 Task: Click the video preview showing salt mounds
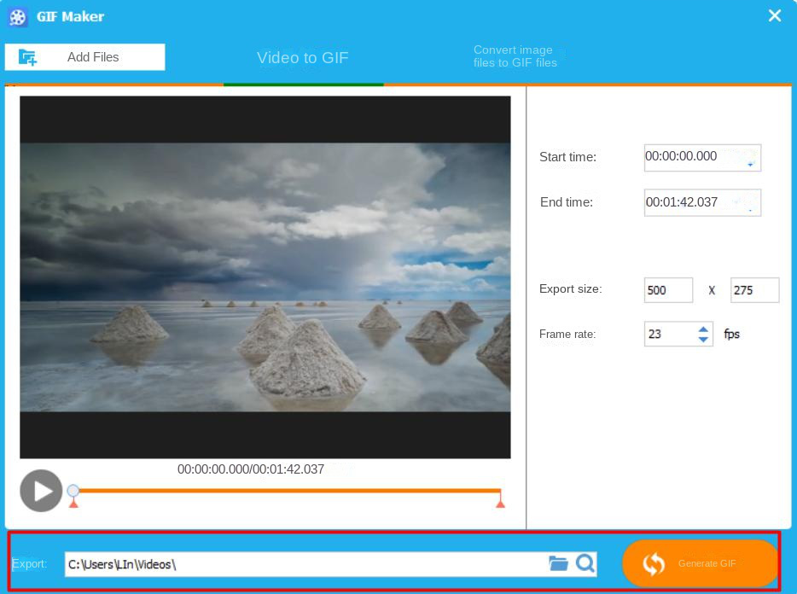[265, 277]
